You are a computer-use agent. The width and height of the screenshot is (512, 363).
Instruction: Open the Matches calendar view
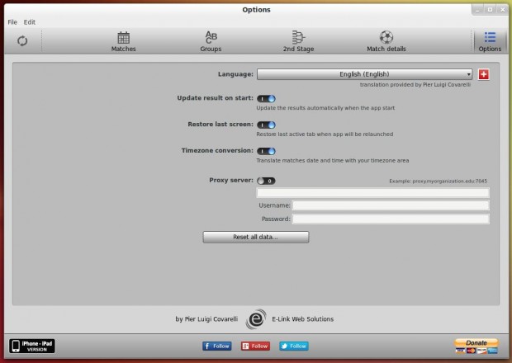point(124,41)
